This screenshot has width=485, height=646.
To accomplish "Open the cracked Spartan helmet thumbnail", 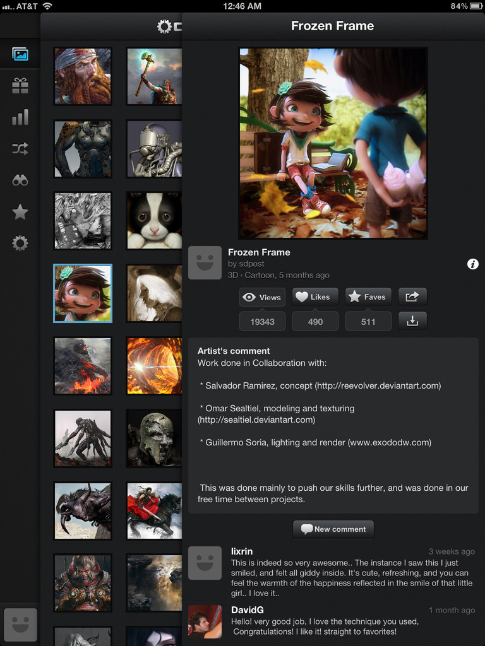I will (x=154, y=438).
